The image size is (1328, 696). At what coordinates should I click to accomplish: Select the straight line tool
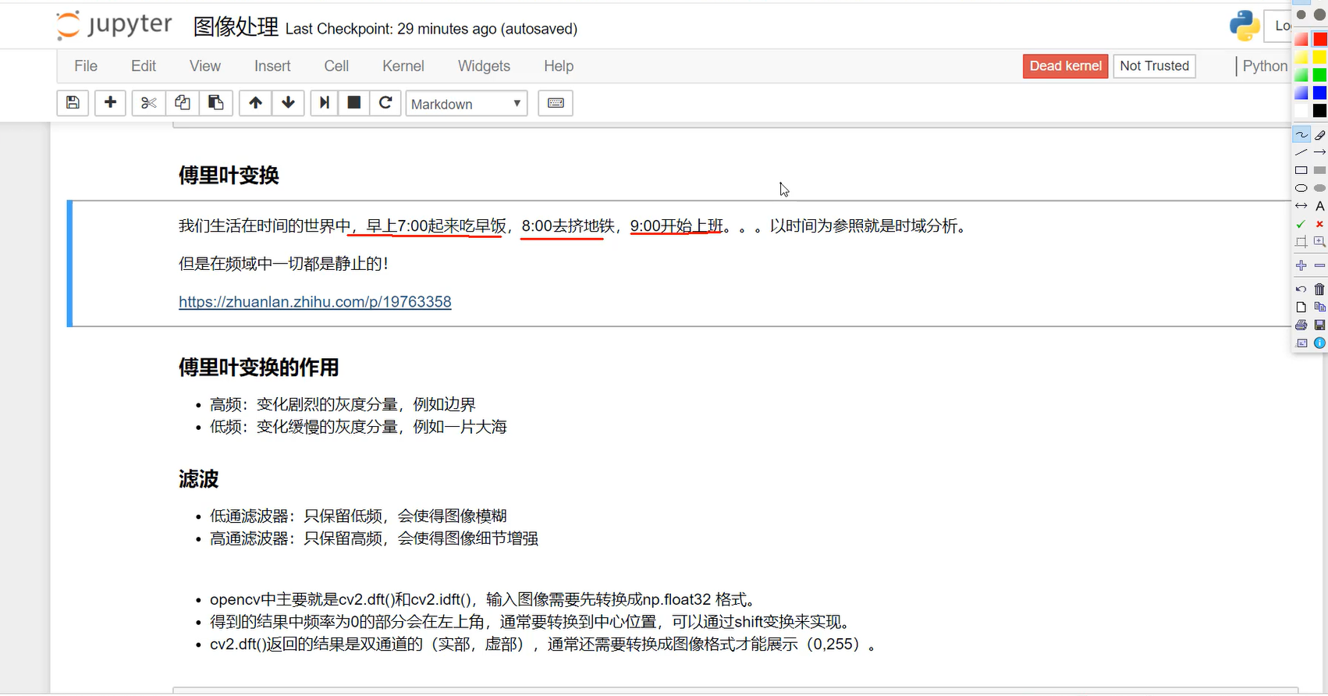tap(1301, 152)
